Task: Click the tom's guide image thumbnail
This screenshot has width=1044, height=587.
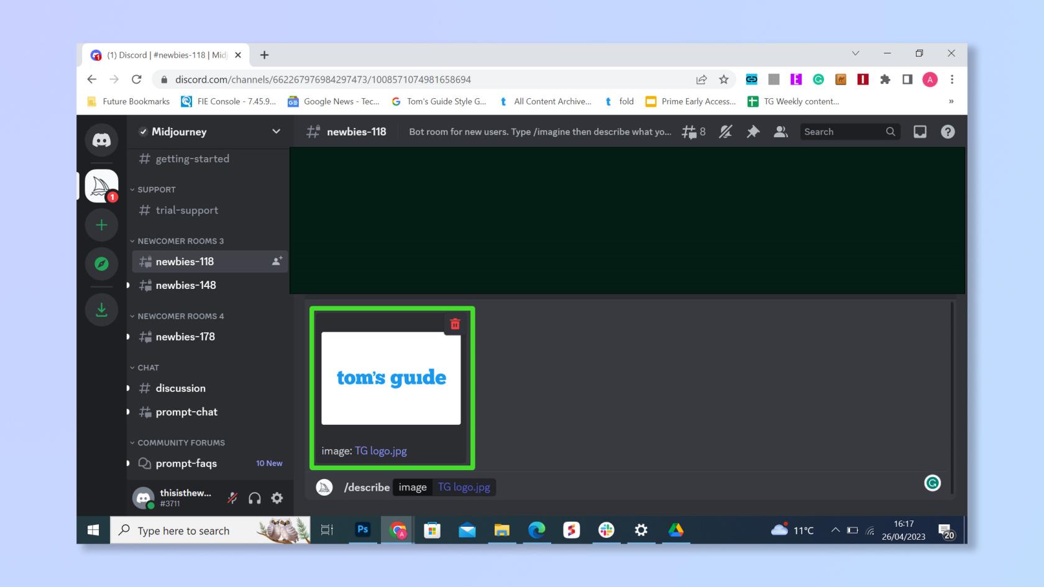Action: 391,378
